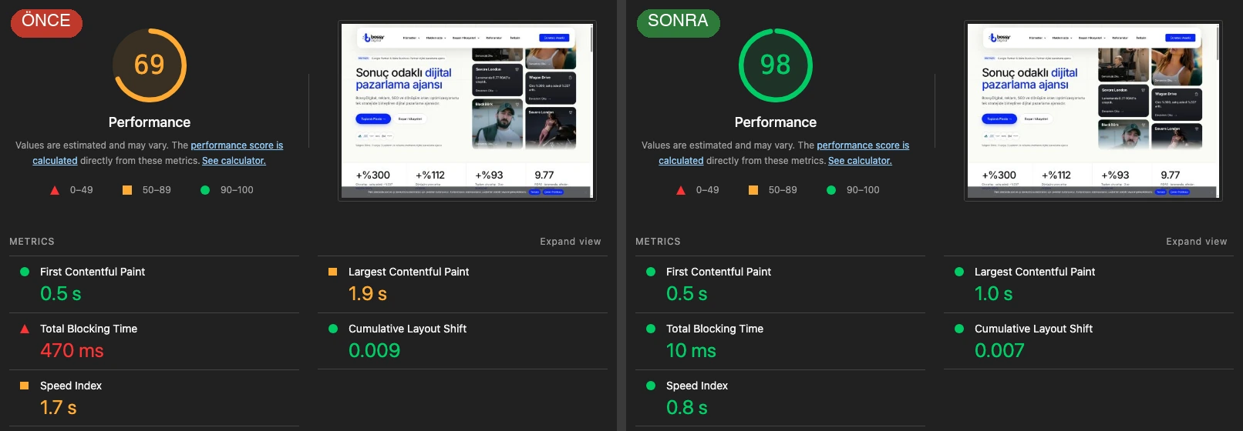Click the green circle legend icon under score 98
1243x431 pixels.
click(831, 190)
